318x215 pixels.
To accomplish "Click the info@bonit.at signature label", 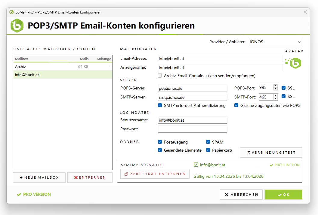I will 212,165.
